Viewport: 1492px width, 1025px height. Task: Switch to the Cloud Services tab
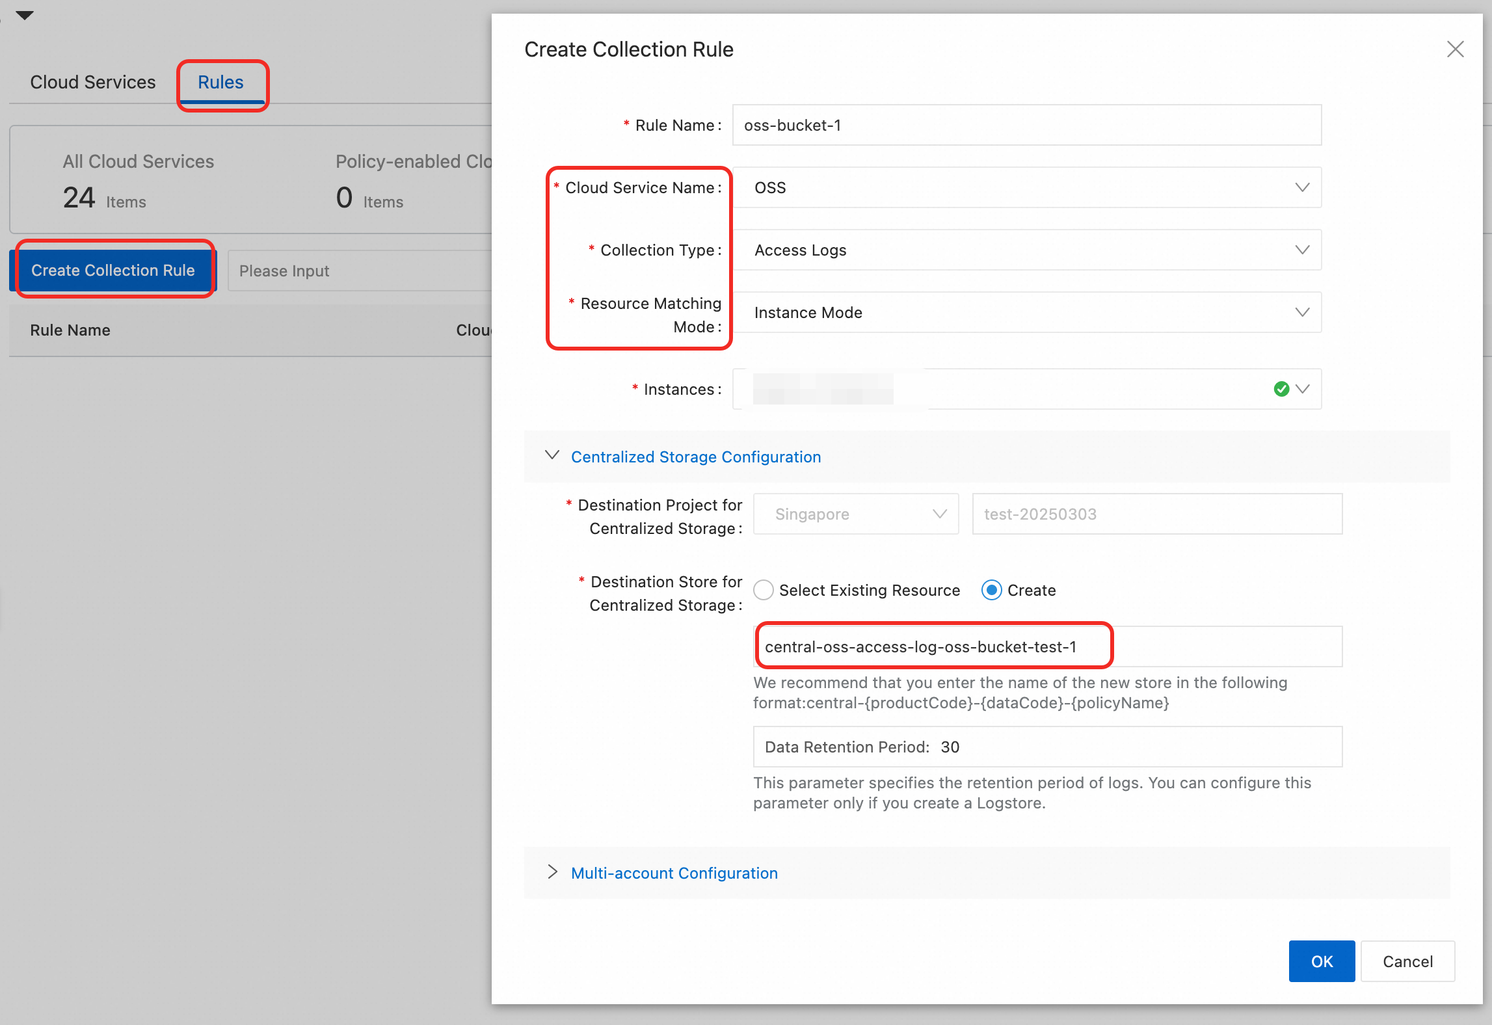click(93, 82)
